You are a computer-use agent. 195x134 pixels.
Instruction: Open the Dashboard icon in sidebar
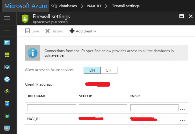coord(7,43)
